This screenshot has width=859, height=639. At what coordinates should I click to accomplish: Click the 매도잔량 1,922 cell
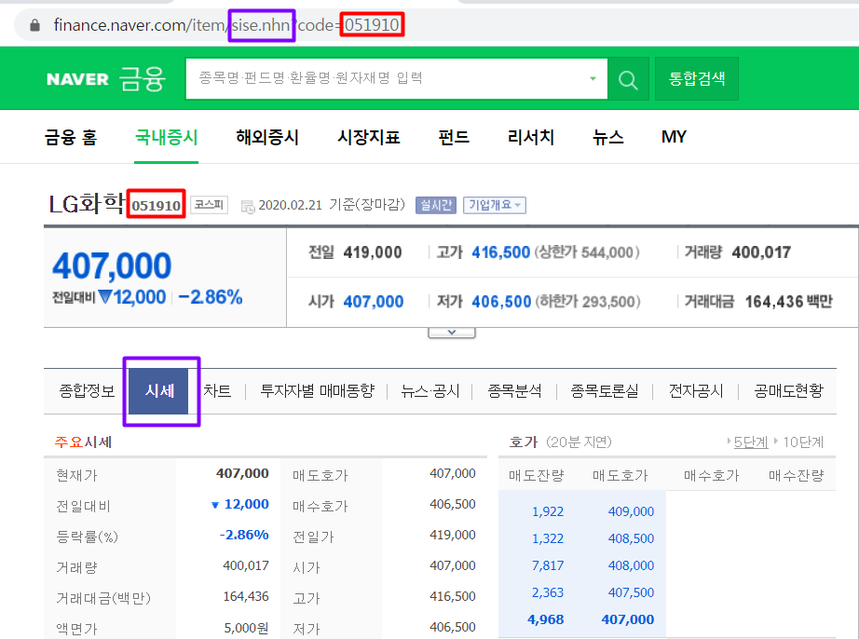tap(547, 511)
